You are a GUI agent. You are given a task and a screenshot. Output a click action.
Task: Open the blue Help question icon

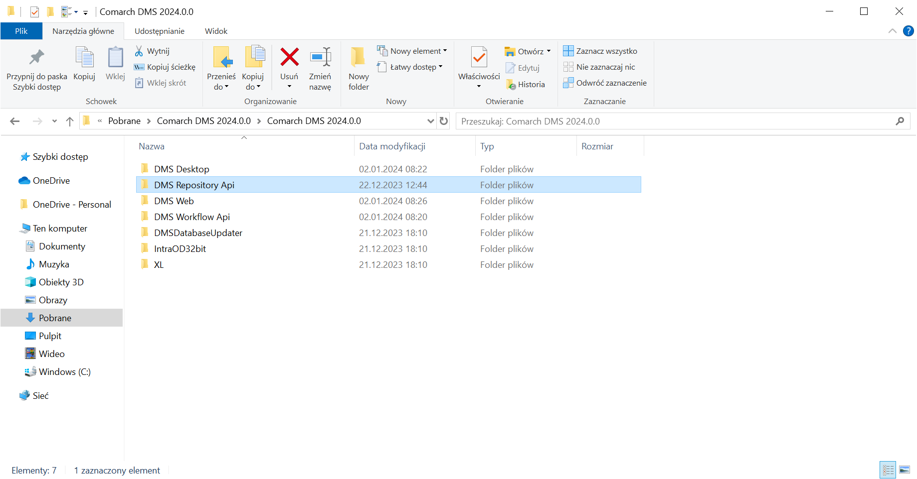(909, 31)
